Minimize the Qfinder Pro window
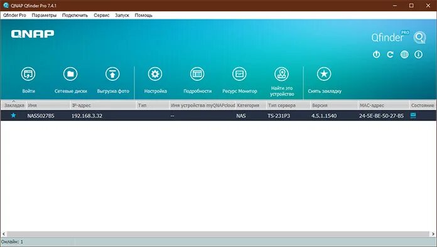 point(395,6)
